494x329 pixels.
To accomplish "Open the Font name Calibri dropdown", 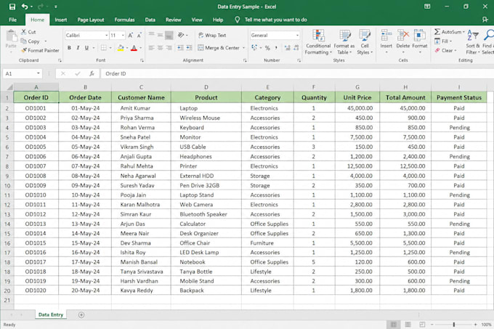I will pos(107,36).
